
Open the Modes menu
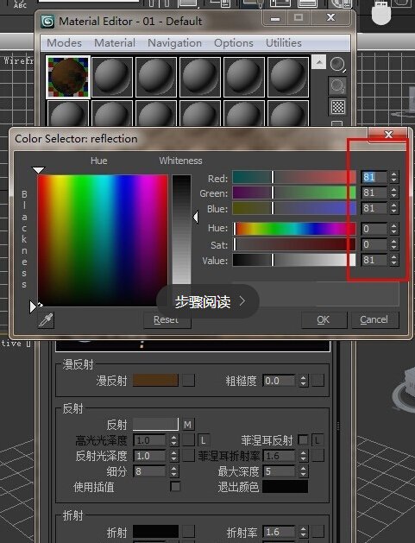click(64, 43)
